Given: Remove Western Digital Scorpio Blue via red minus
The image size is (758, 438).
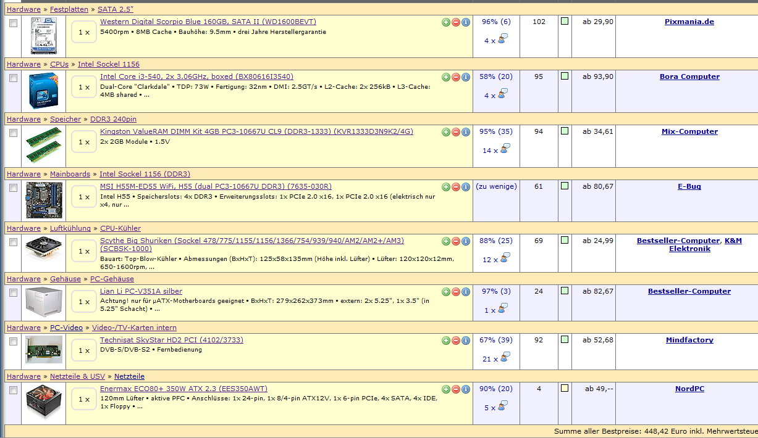Looking at the screenshot, I should coord(456,22).
